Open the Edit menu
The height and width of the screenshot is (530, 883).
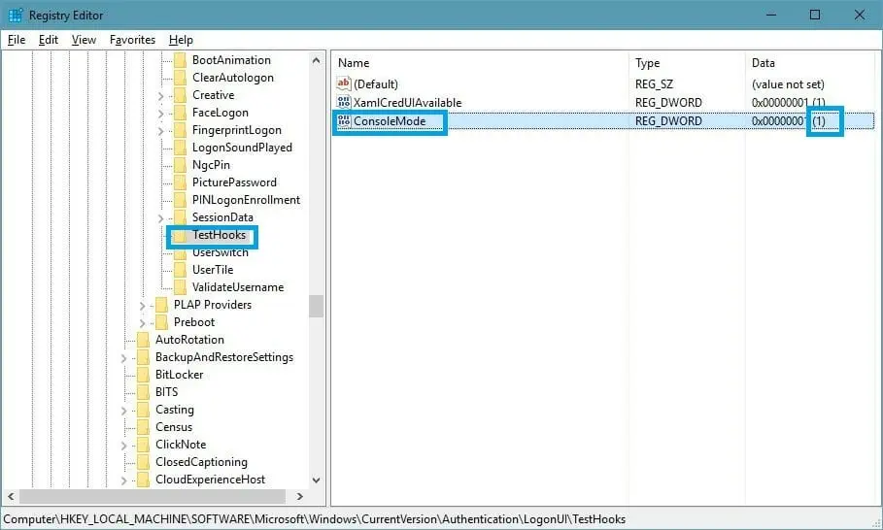(x=49, y=40)
